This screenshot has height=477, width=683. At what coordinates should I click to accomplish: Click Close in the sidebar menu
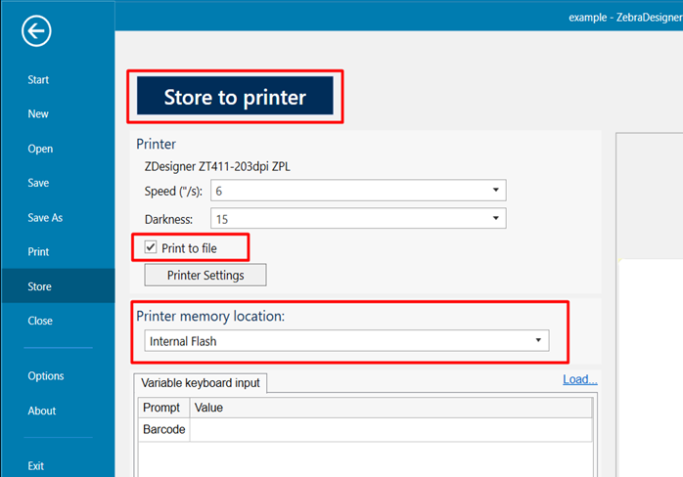tap(40, 321)
